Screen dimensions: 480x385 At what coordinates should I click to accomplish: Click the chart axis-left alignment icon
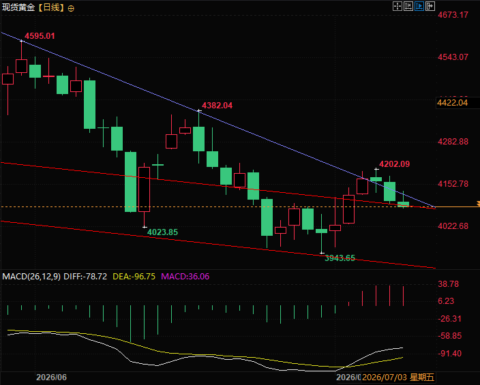pos(408,6)
